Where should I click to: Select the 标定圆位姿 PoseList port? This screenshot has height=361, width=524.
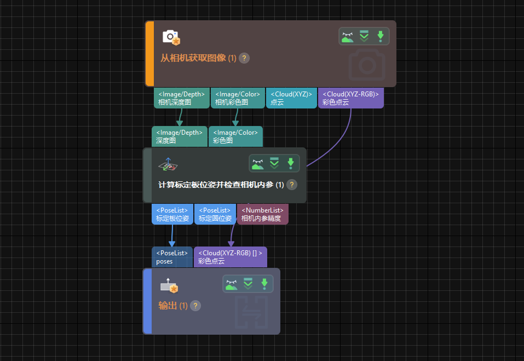coord(215,214)
